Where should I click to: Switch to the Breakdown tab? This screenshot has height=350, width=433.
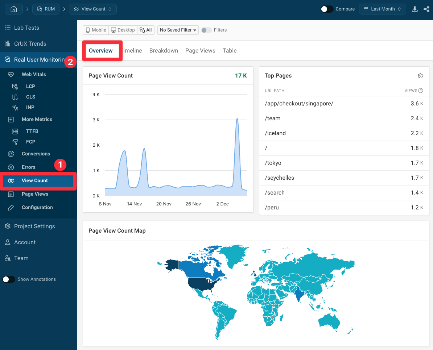coord(164,50)
